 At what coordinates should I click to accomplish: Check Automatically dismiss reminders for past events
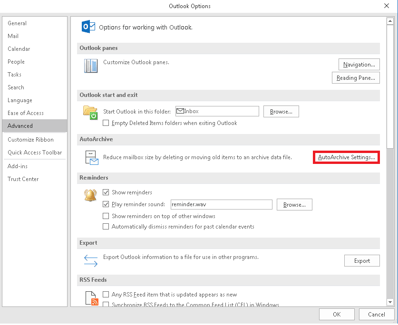pos(106,226)
